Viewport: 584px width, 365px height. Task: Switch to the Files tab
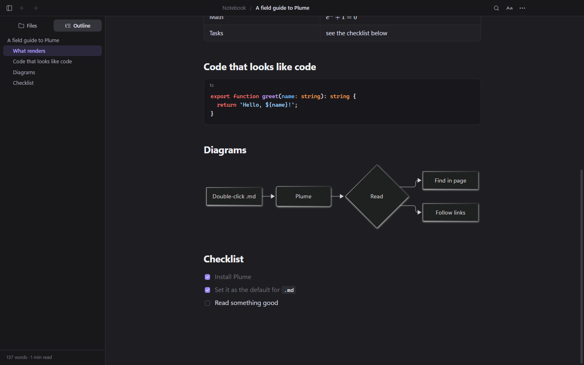tap(28, 26)
